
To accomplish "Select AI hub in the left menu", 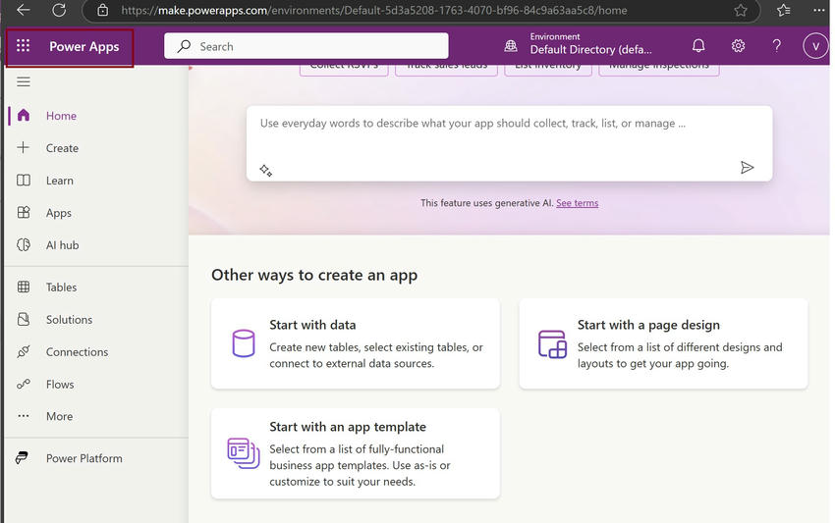I will click(x=62, y=245).
